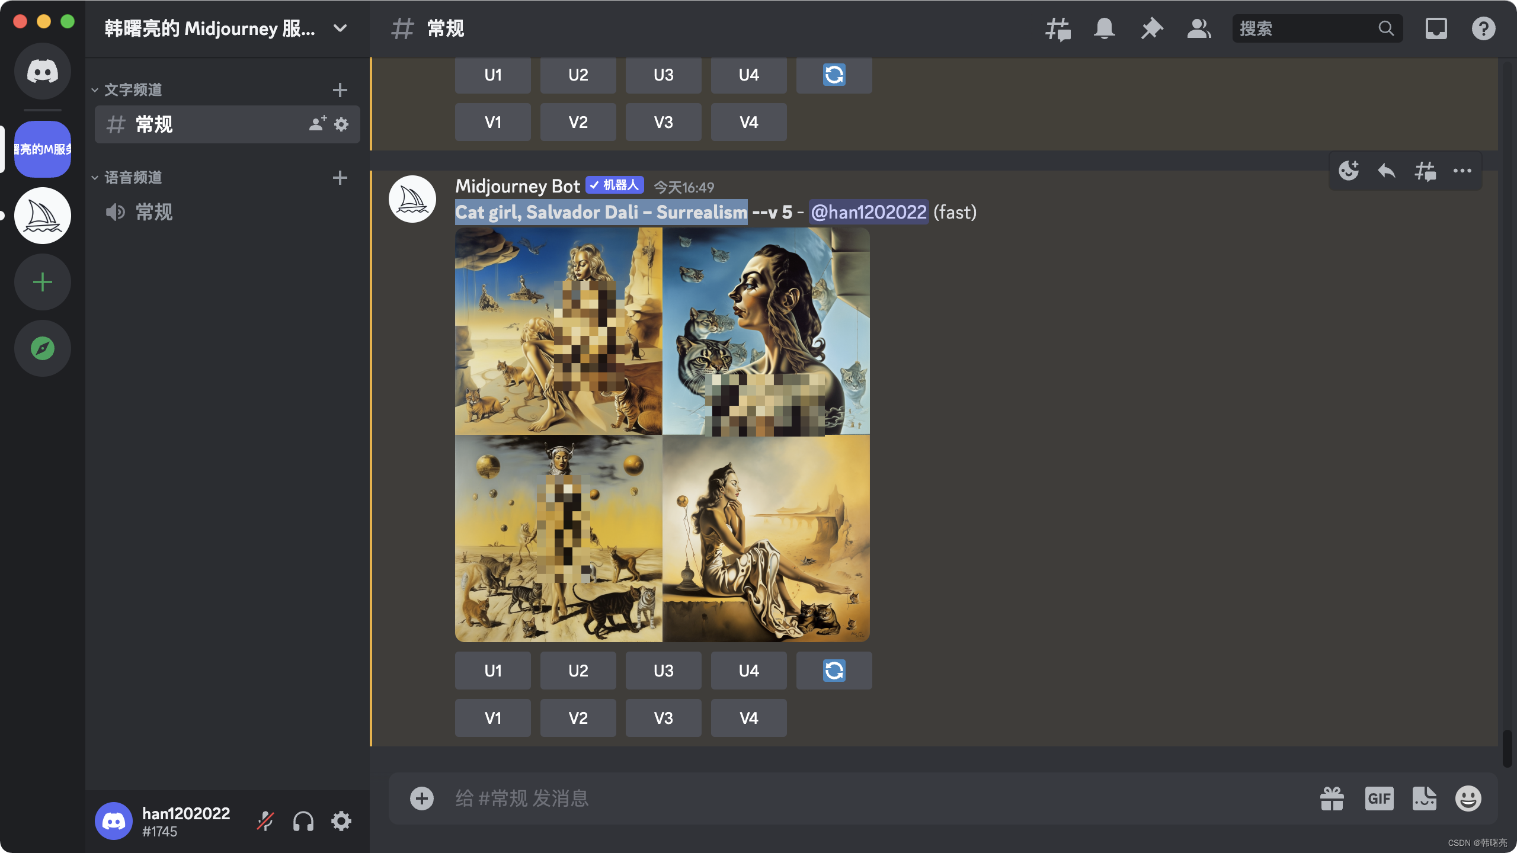
Task: Click the Explore servers compass icon
Action: pos(43,348)
